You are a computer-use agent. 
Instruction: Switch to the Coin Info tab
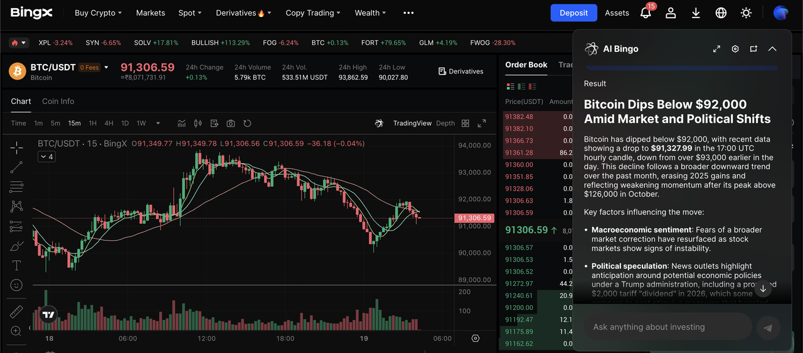point(58,101)
